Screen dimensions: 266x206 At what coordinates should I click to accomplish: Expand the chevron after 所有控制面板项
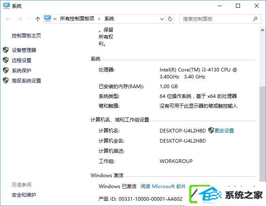point(99,19)
